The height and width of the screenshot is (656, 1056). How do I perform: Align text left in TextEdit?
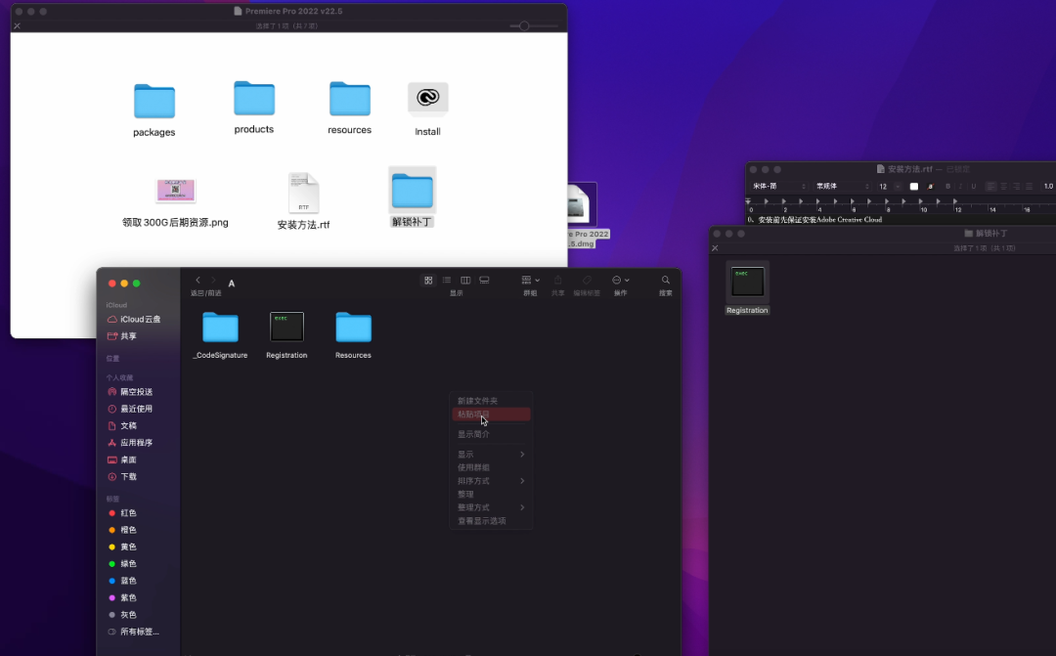click(x=990, y=187)
